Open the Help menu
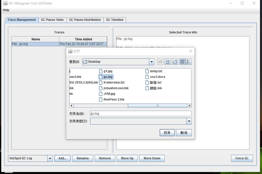Screen dimensions: 262x174 pyautogui.click(x=6, y=10)
